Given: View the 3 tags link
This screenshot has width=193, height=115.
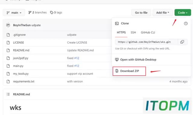Looking at the screenshot, I should coord(56,12).
